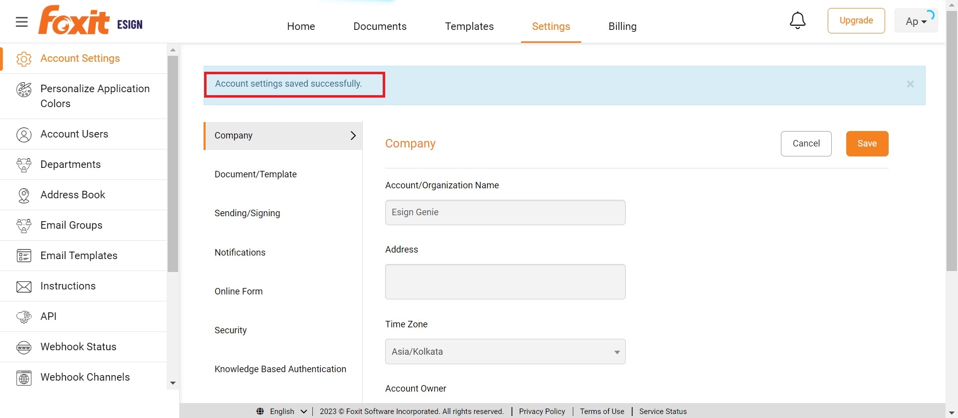Click the Company section chevron arrow

(353, 136)
